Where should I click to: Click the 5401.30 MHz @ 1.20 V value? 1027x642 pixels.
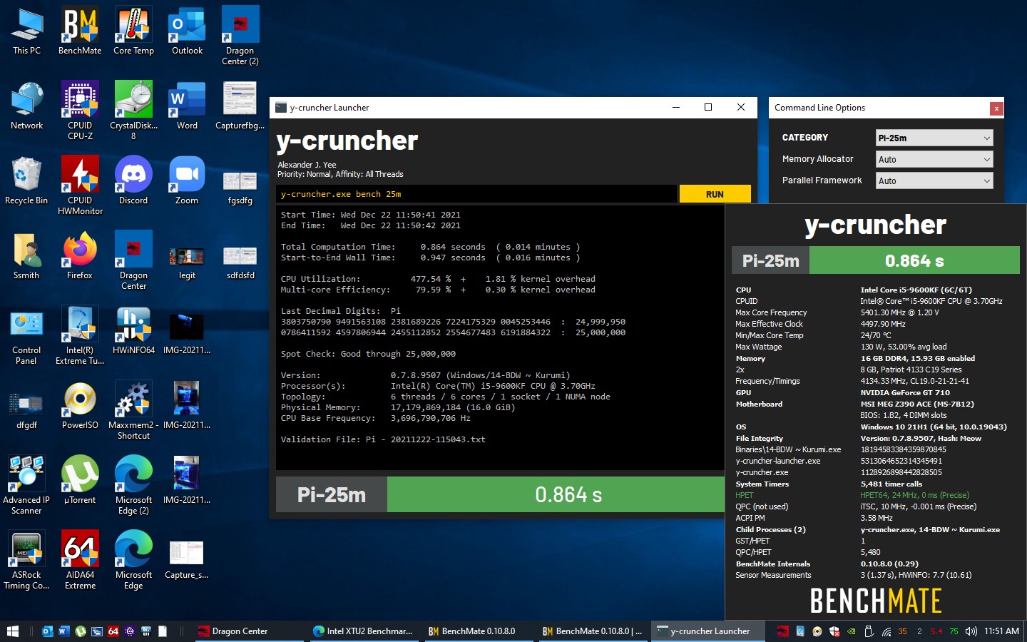pos(899,312)
